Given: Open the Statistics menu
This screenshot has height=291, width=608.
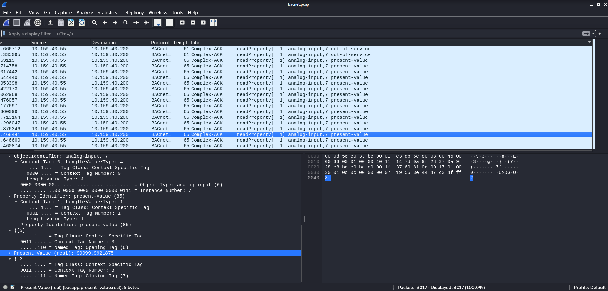Looking at the screenshot, I should (107, 13).
